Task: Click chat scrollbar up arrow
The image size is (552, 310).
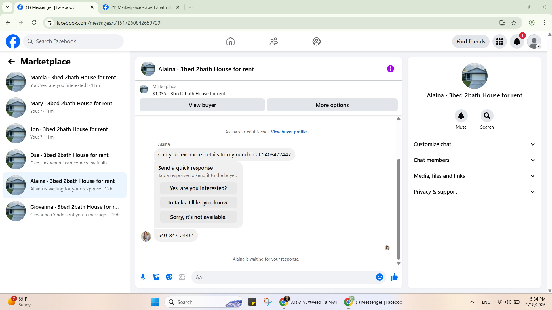Action: pyautogui.click(x=399, y=118)
